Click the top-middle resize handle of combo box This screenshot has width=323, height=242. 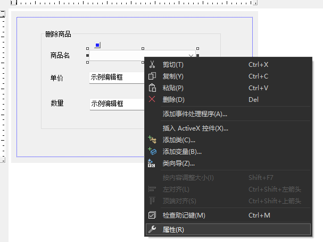(x=143, y=48)
